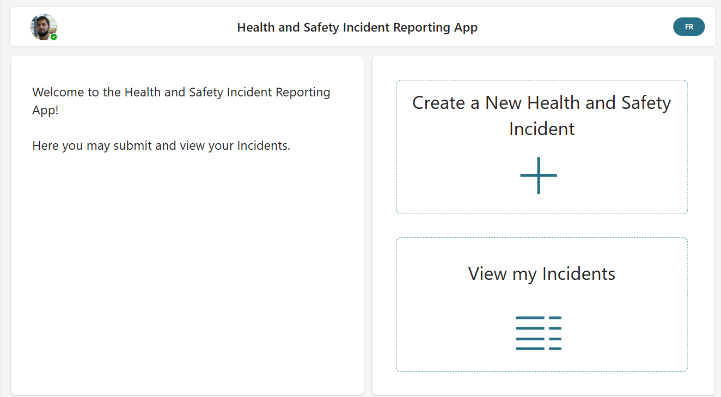Viewport: 721px width, 397px height.
Task: Switch language with the FR button
Action: [x=689, y=27]
